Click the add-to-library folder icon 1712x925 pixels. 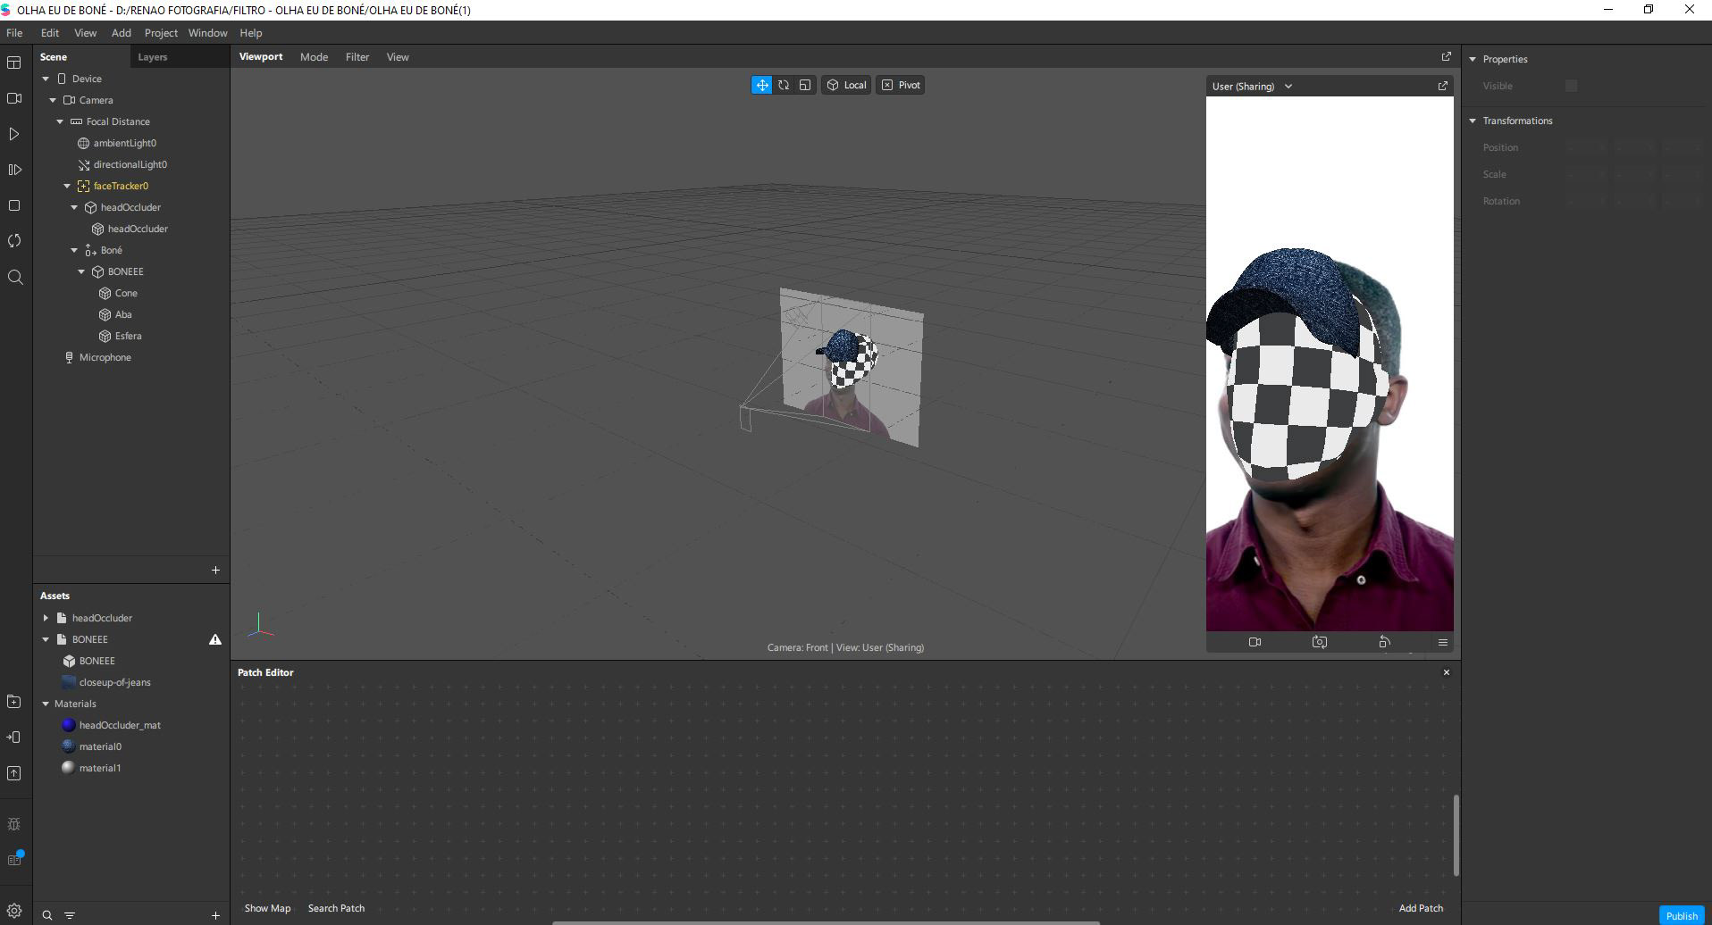click(14, 702)
